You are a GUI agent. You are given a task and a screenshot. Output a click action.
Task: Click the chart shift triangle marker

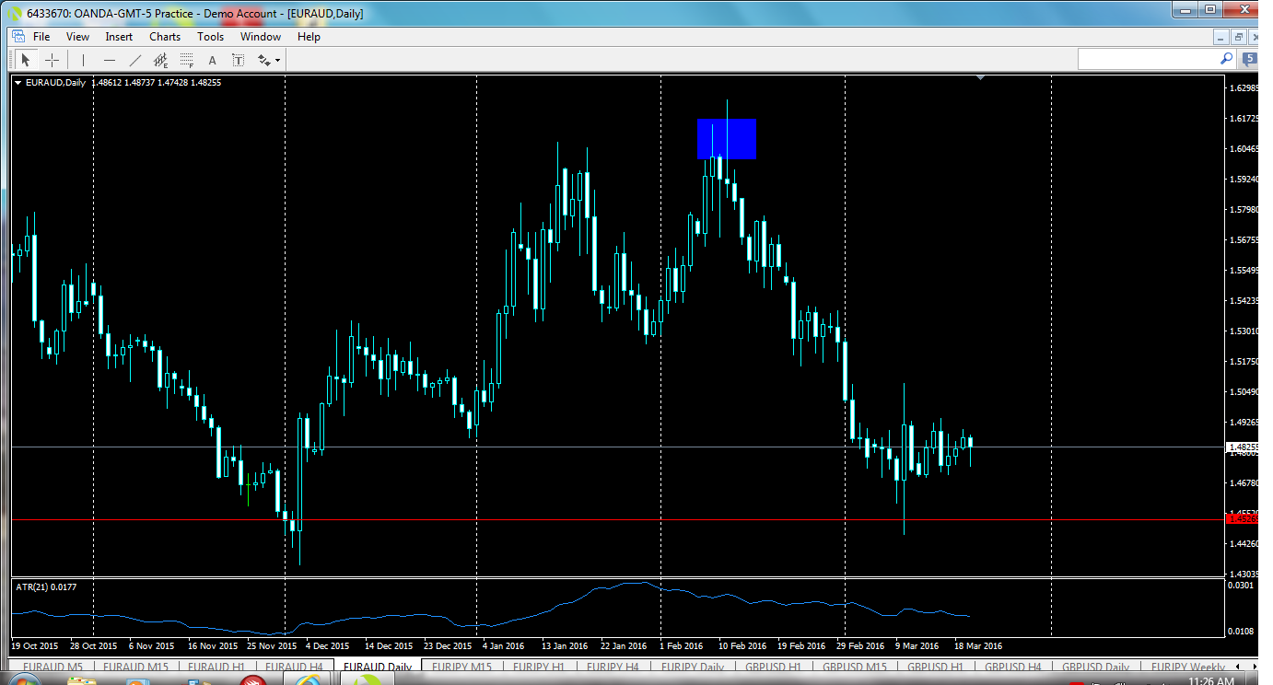click(980, 78)
